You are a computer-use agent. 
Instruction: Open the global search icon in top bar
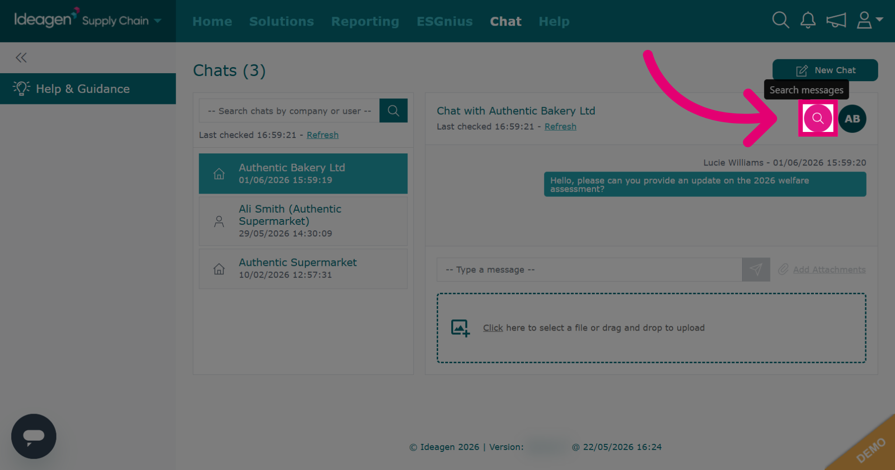coord(780,21)
